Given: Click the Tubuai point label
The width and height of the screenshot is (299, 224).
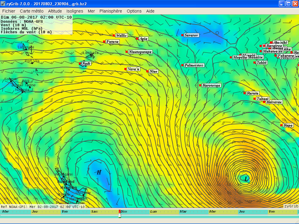Looking at the screenshot, I should (x=263, y=99).
